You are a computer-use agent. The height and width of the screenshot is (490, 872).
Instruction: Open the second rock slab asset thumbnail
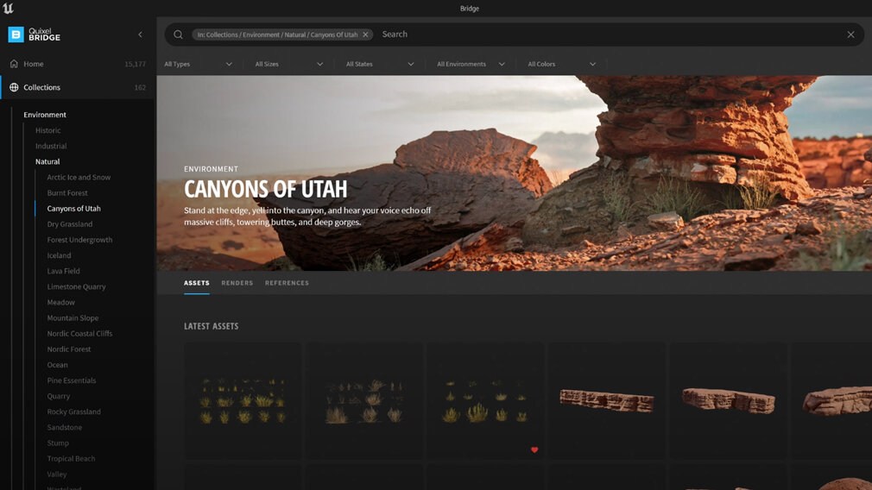pos(729,400)
